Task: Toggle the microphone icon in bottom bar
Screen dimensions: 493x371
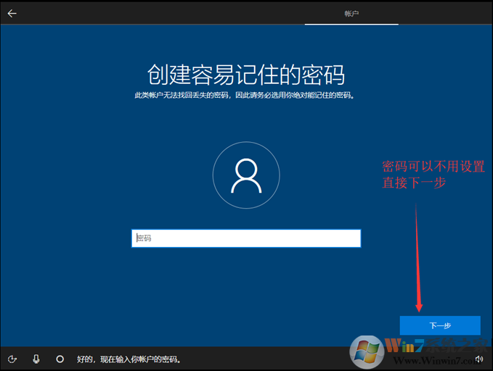Action: coord(36,359)
